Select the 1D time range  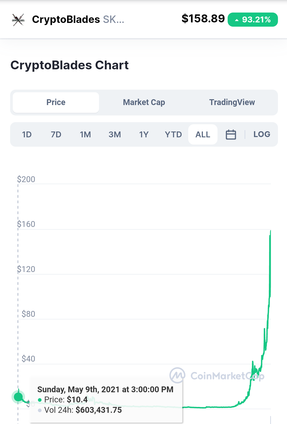click(27, 134)
